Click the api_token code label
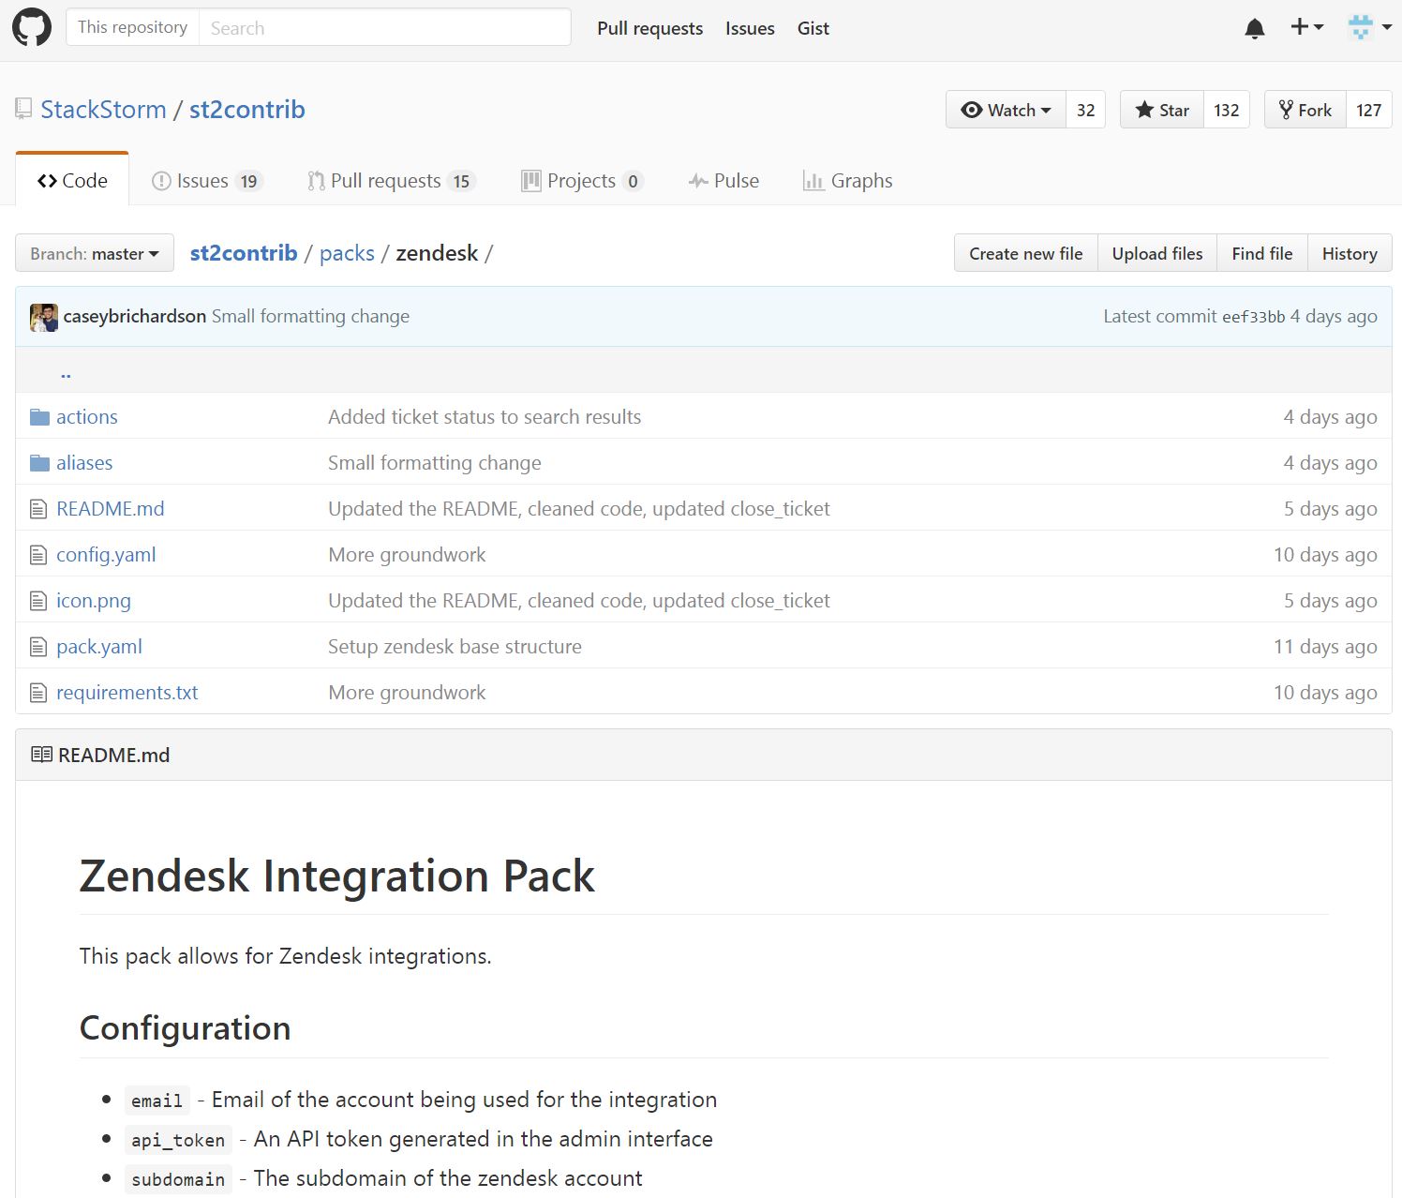This screenshot has height=1198, width=1402. [x=178, y=1140]
